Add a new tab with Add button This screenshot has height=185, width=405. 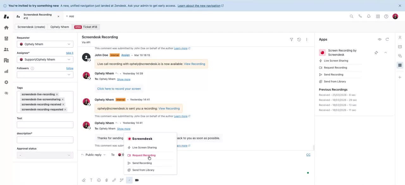click(x=70, y=16)
